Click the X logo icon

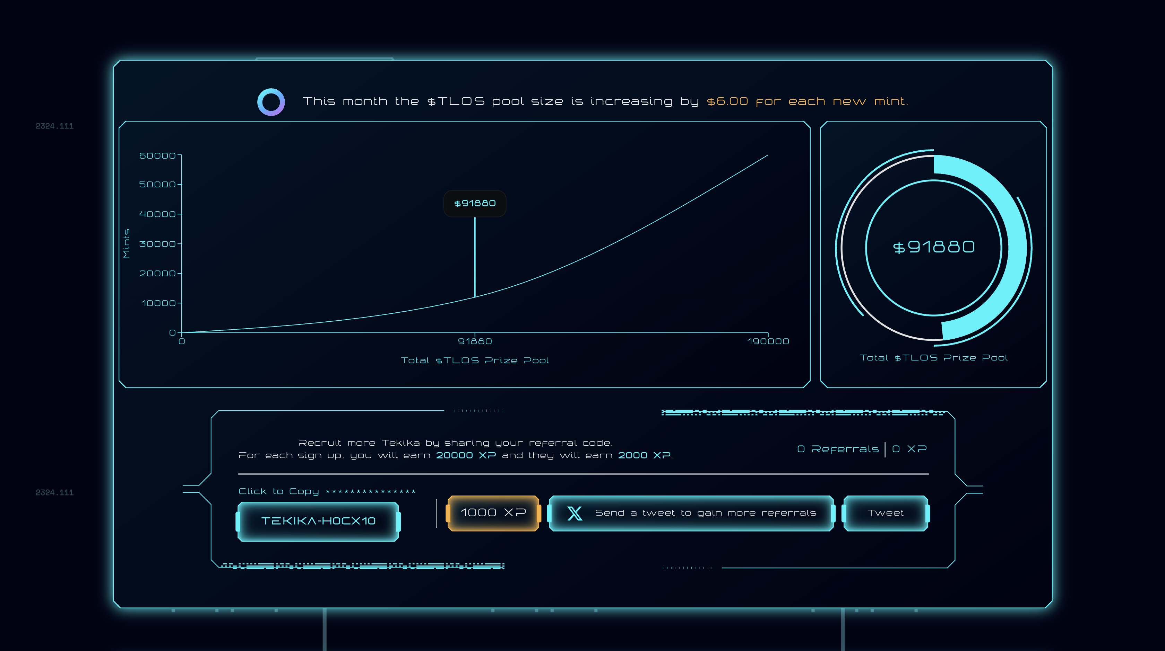point(575,513)
